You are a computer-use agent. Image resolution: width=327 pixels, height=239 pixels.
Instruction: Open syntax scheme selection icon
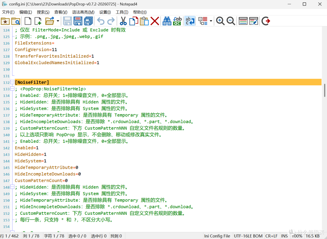click(x=243, y=21)
